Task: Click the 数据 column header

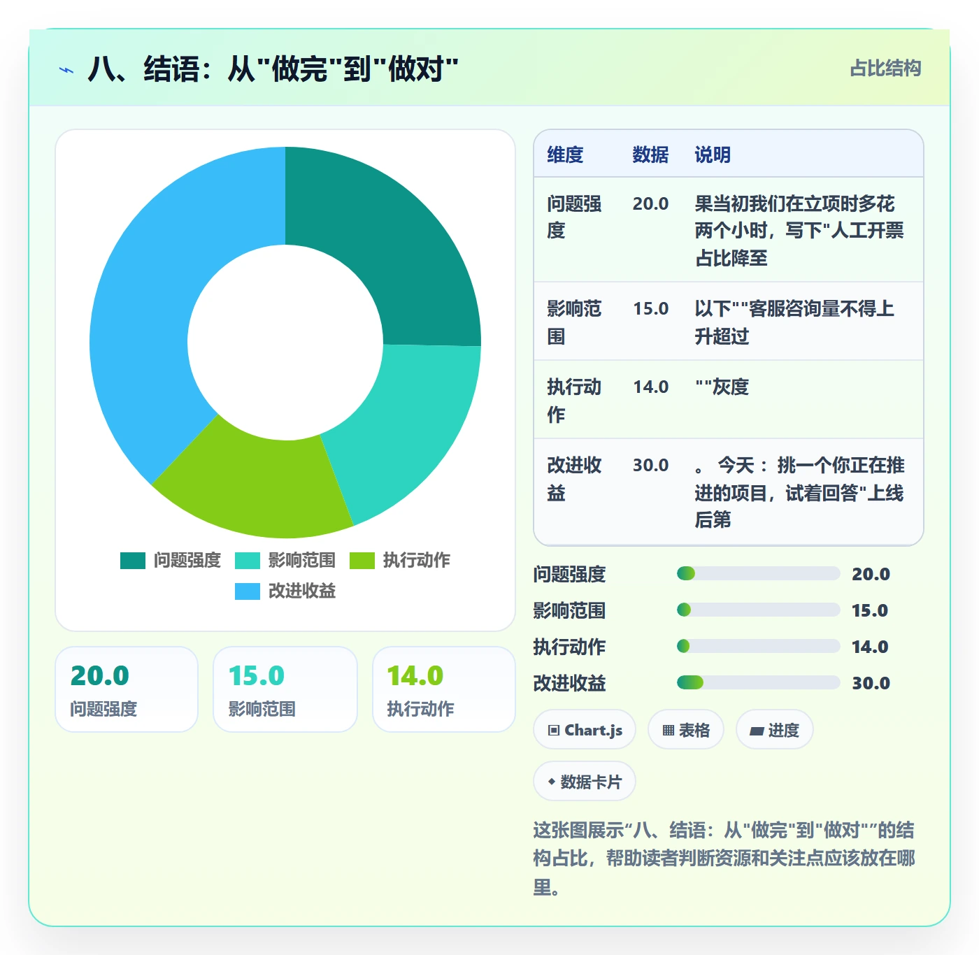Action: click(x=650, y=155)
